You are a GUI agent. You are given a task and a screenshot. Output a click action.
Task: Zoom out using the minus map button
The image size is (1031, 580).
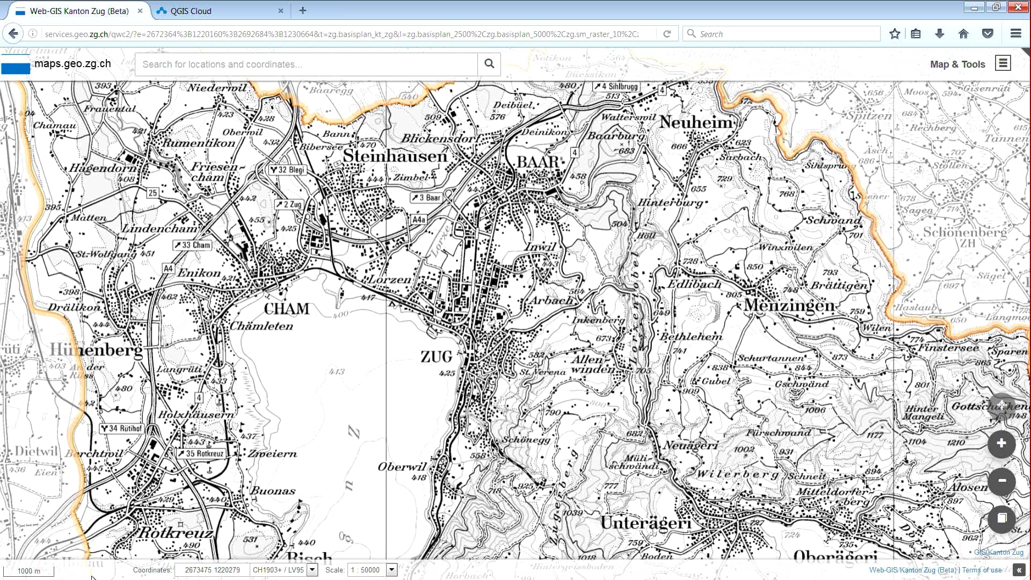(x=1001, y=481)
